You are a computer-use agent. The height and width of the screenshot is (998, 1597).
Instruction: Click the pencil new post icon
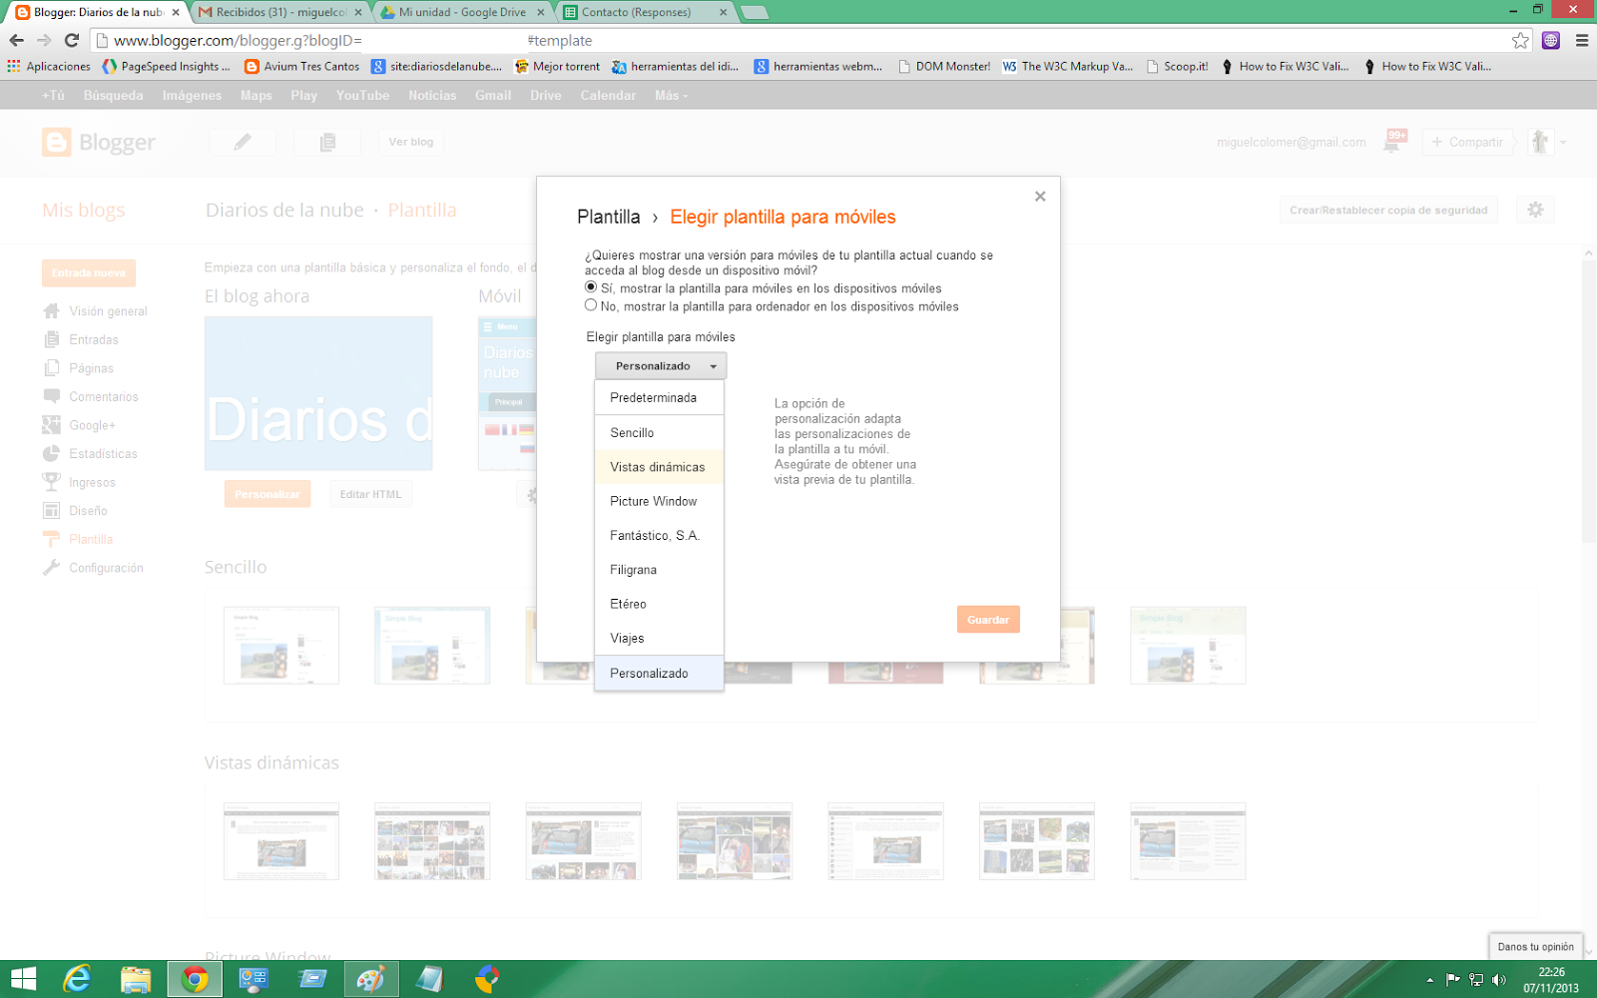243,142
